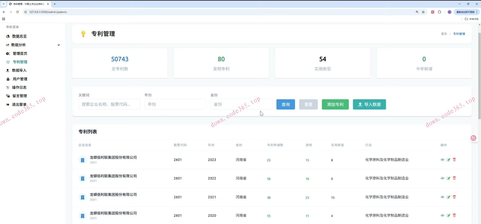The image size is (481, 224).
Task: Click the eye icon for the 2022 row
Action: [442, 178]
